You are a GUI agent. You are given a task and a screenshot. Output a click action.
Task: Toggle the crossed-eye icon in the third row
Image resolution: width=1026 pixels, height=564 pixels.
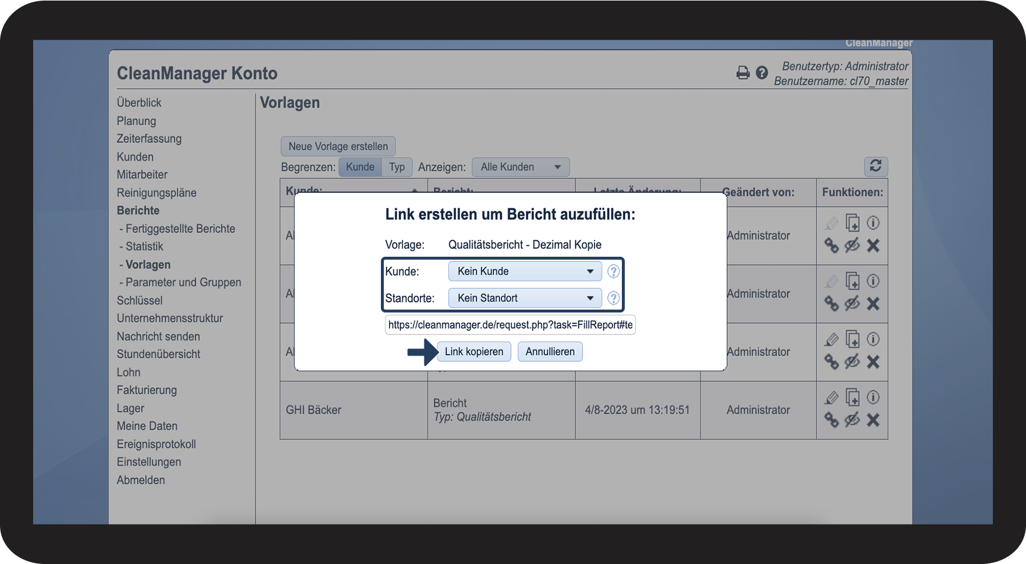[x=852, y=362]
